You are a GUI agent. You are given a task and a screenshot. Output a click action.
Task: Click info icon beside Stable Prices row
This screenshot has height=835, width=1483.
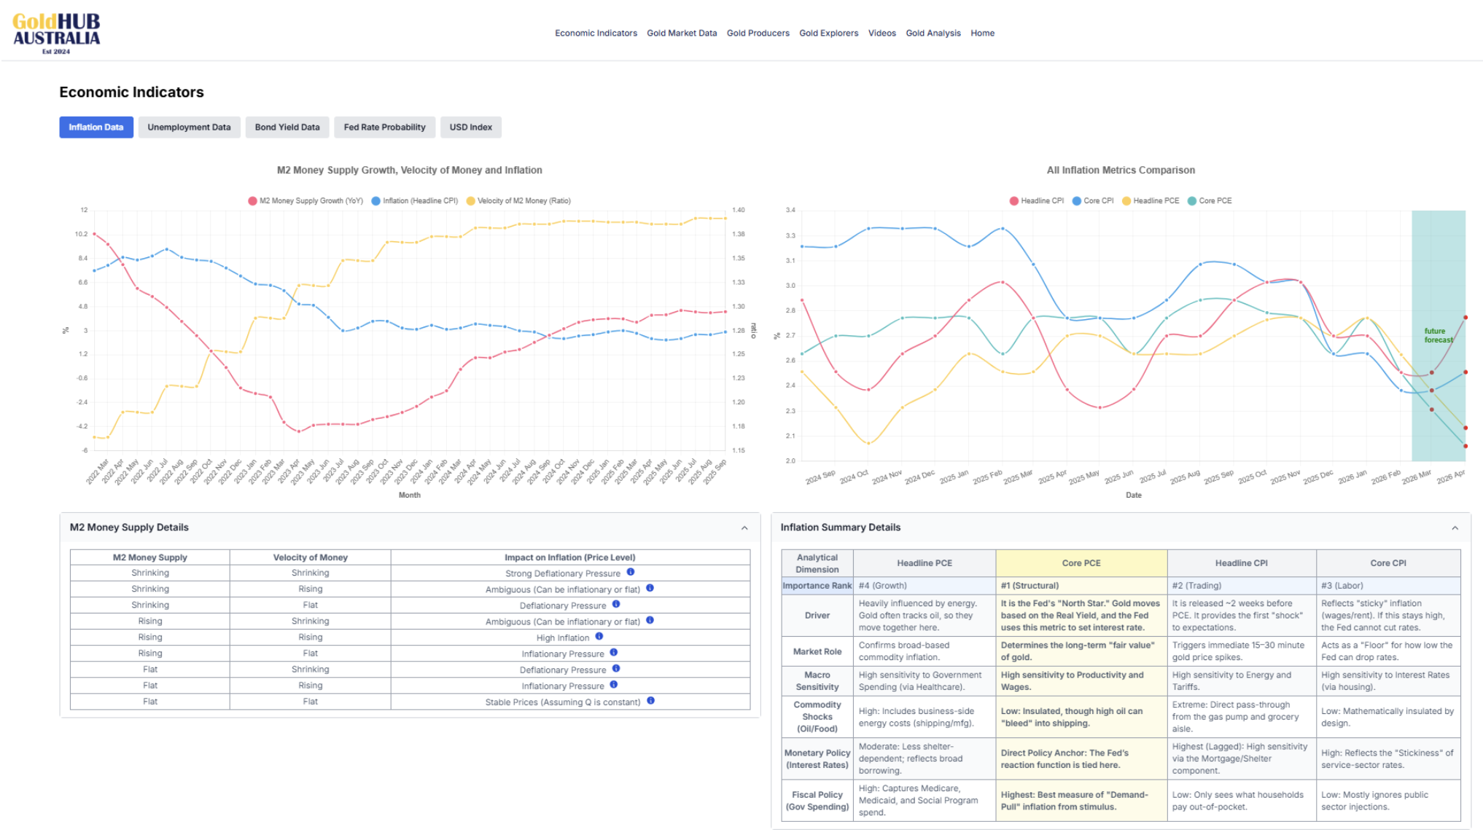pos(650,700)
